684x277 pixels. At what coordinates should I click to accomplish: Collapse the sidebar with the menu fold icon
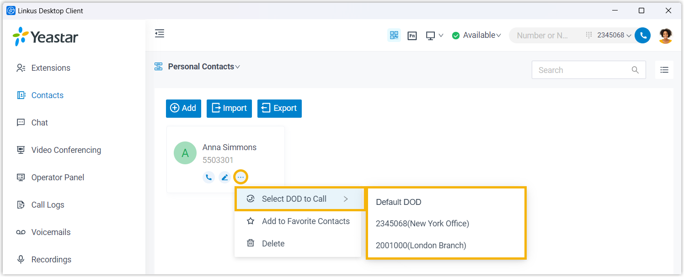click(x=160, y=33)
